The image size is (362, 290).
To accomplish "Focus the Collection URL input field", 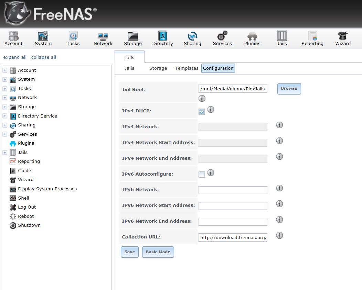I will pyautogui.click(x=233, y=237).
